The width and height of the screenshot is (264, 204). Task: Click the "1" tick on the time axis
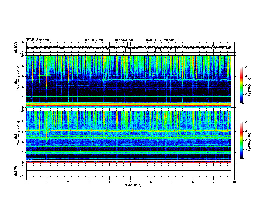47,182
